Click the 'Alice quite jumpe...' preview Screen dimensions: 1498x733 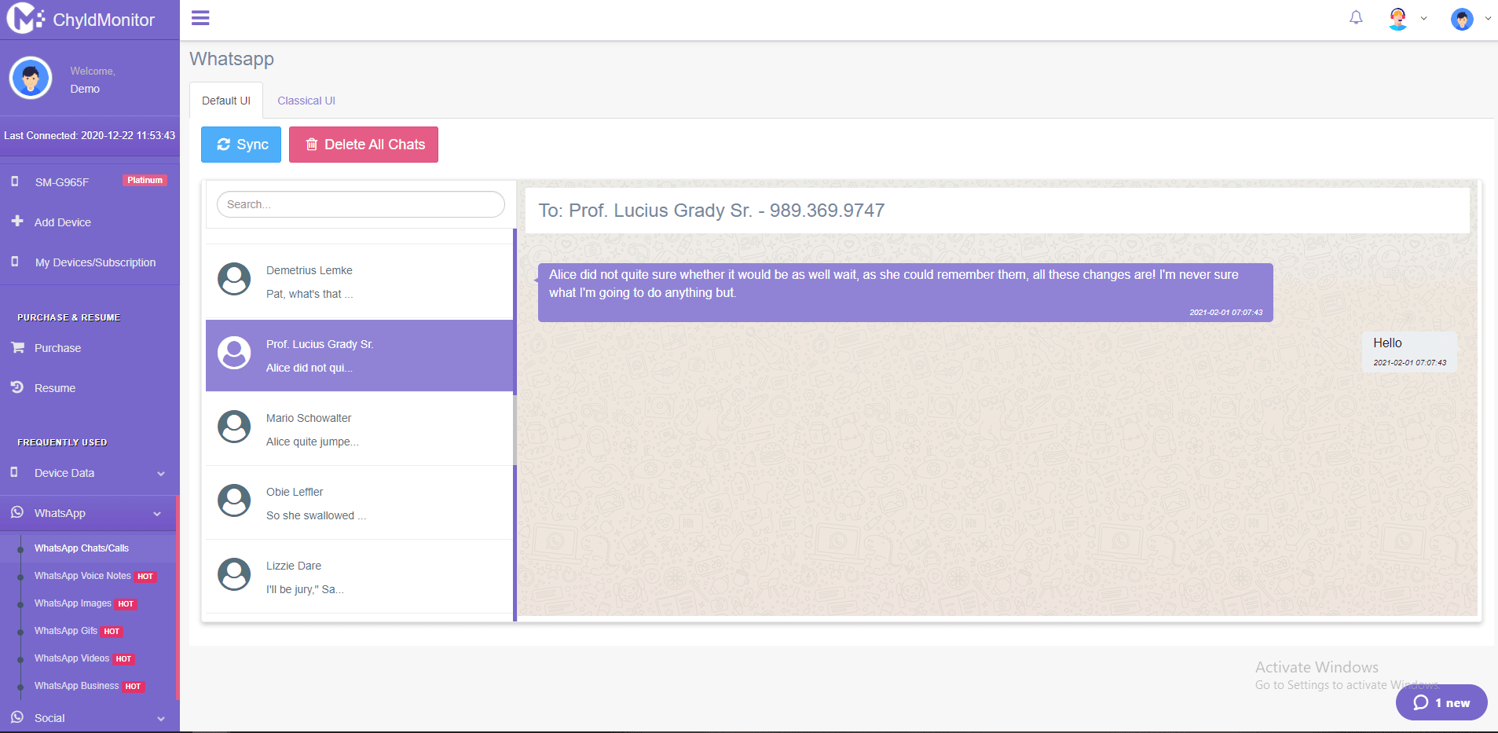[313, 442]
